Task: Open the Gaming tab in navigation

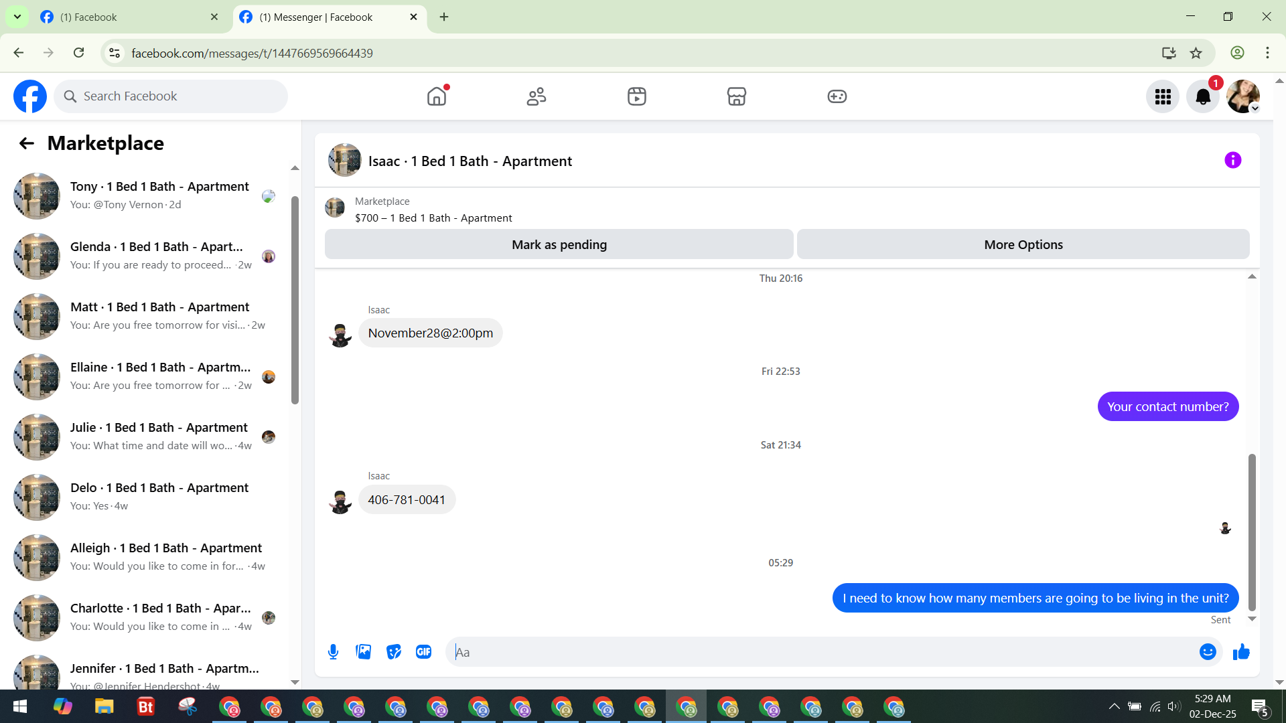Action: [x=837, y=96]
